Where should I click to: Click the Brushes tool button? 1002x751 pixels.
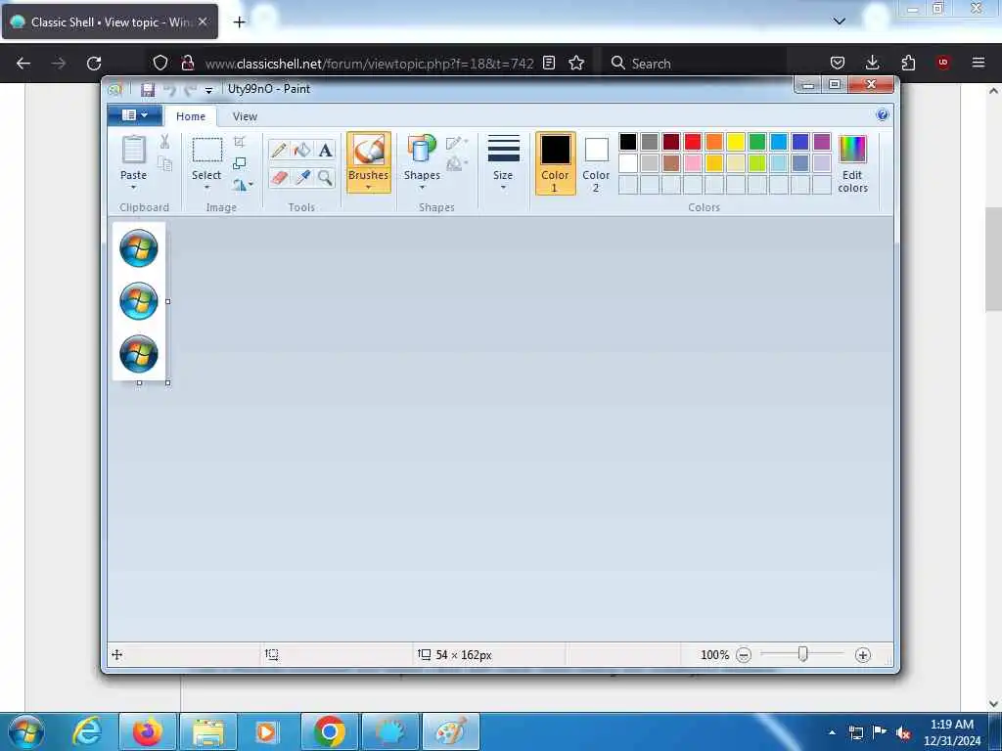tap(369, 162)
